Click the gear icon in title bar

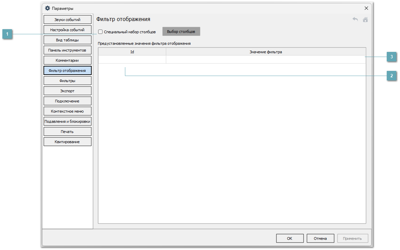pyautogui.click(x=48, y=8)
